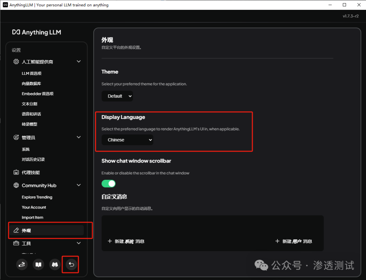Open the Display Language Chinese dropdown
The width and height of the screenshot is (366, 280).
(x=127, y=140)
